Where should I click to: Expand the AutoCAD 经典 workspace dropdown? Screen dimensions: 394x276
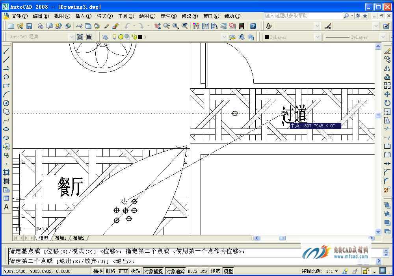(x=71, y=37)
